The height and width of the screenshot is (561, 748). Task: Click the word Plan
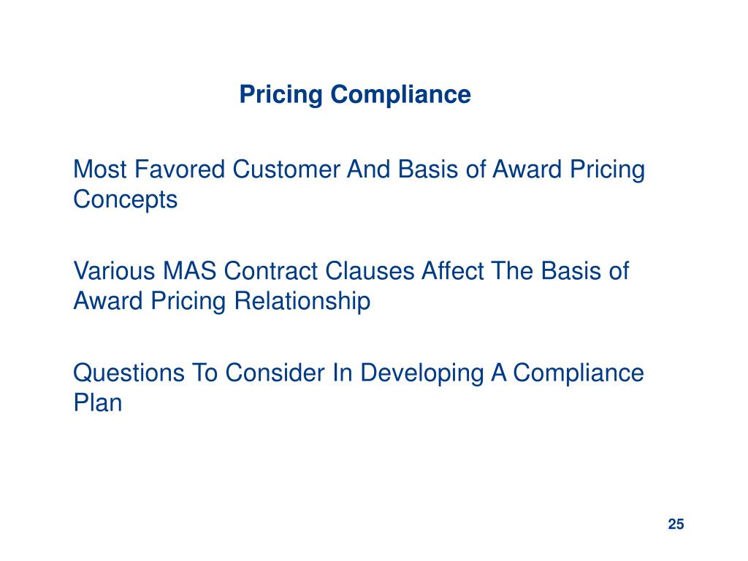tap(97, 402)
